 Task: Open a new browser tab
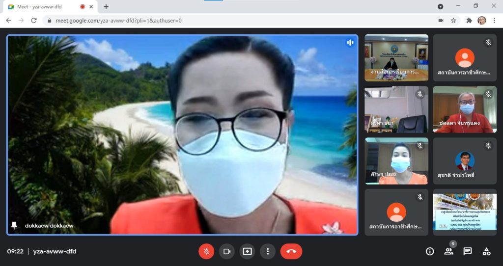coord(106,6)
